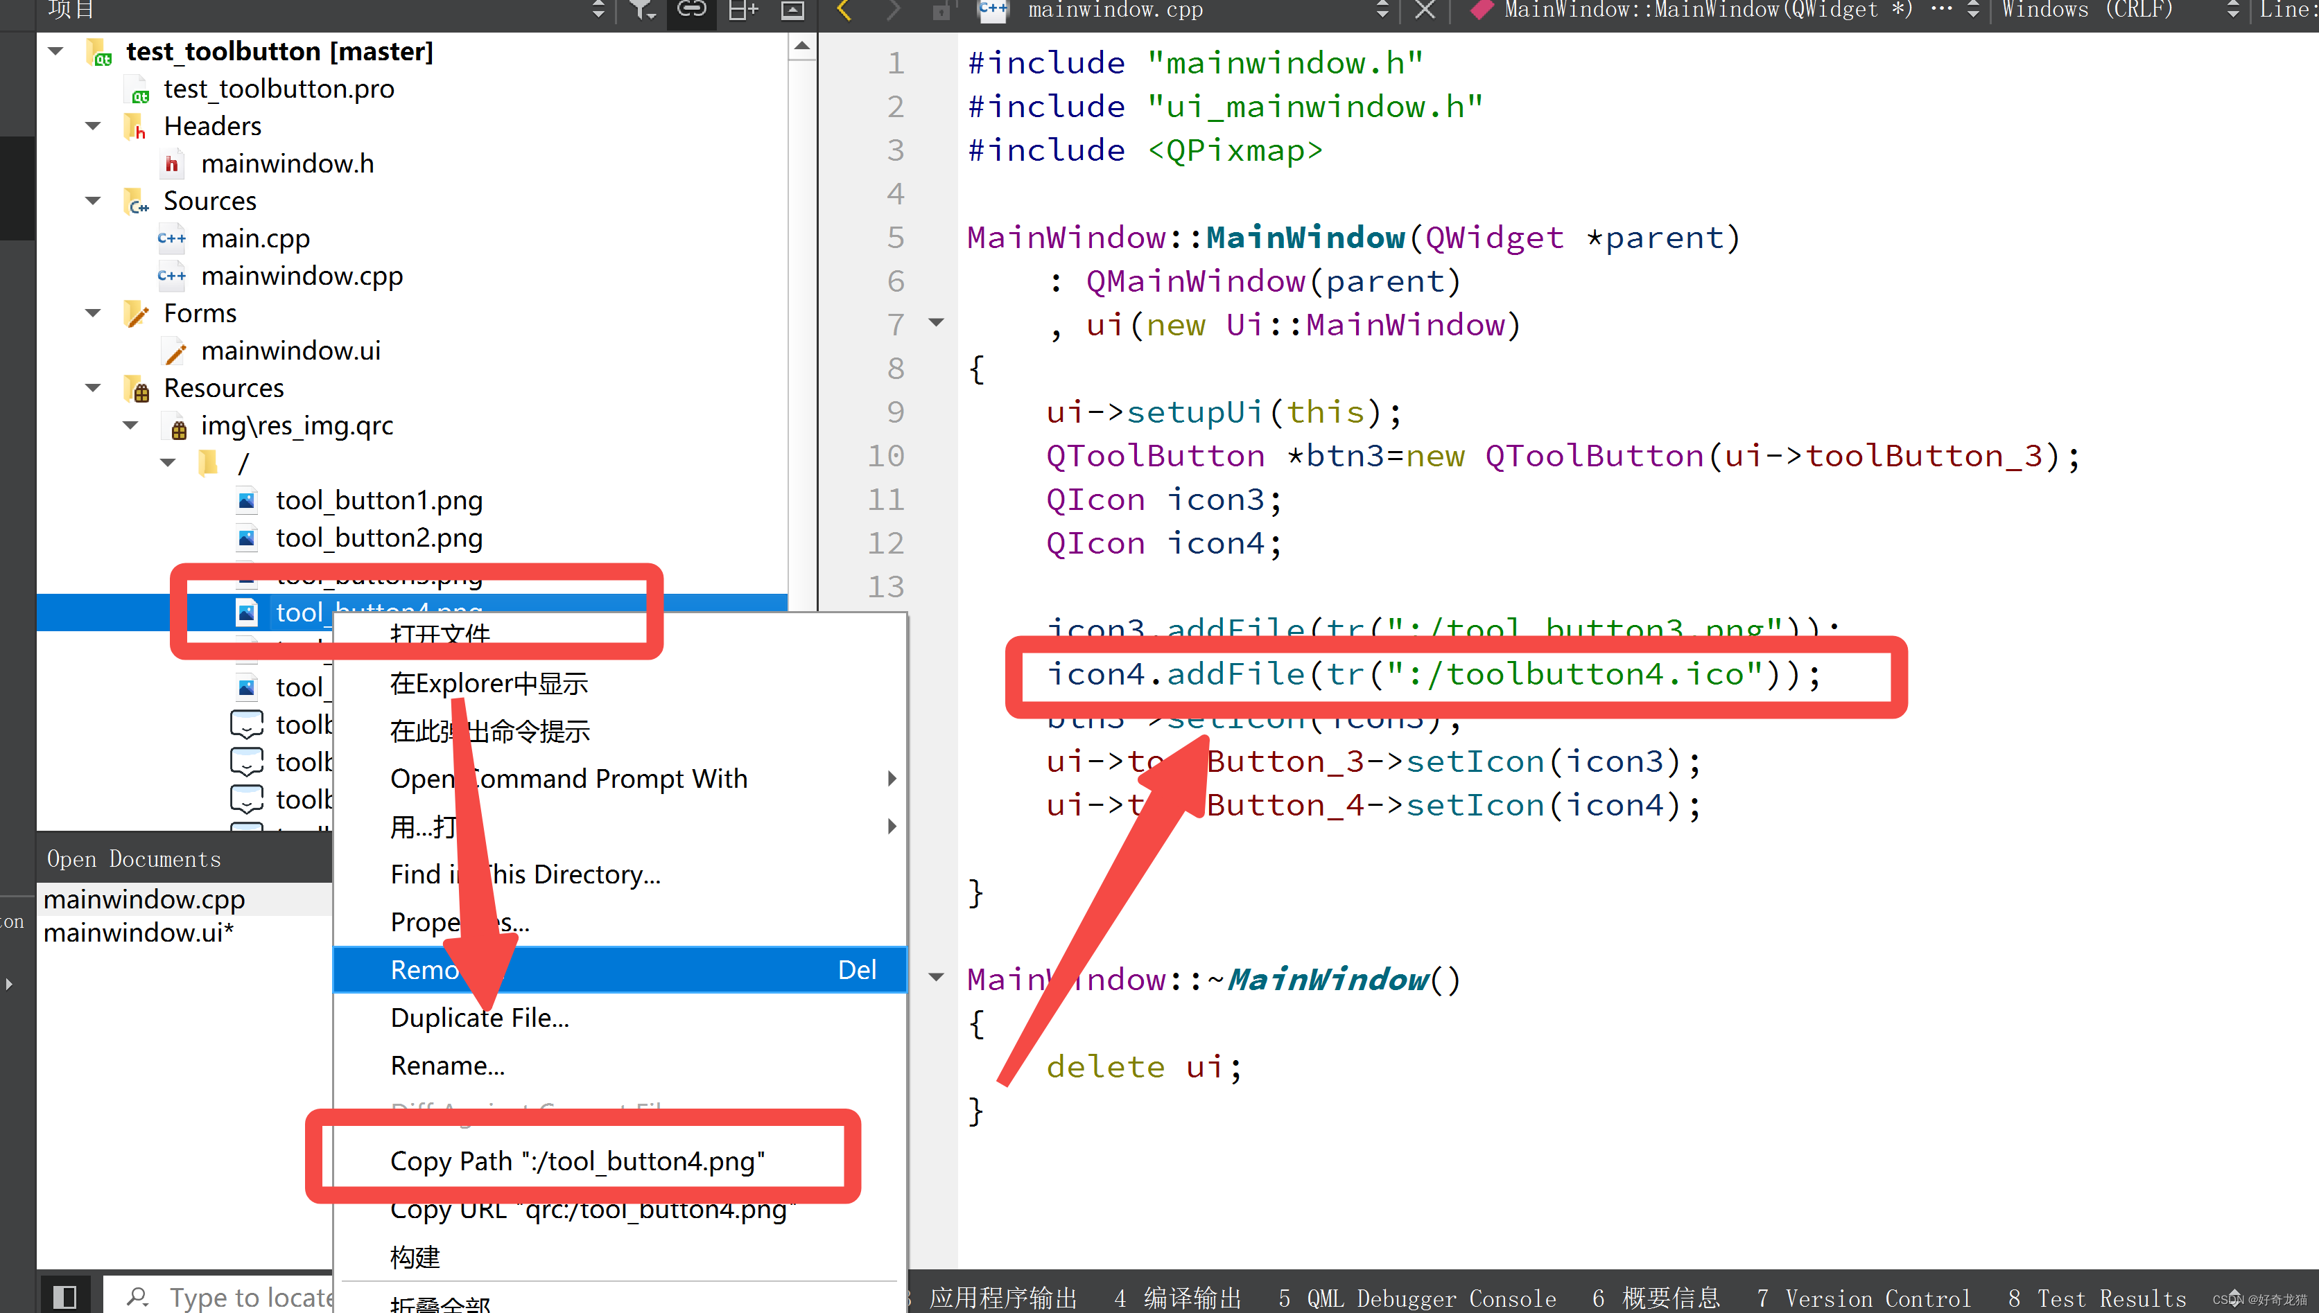The height and width of the screenshot is (1313, 2319).
Task: Collapse the test_toolbutton project node
Action: 56,51
